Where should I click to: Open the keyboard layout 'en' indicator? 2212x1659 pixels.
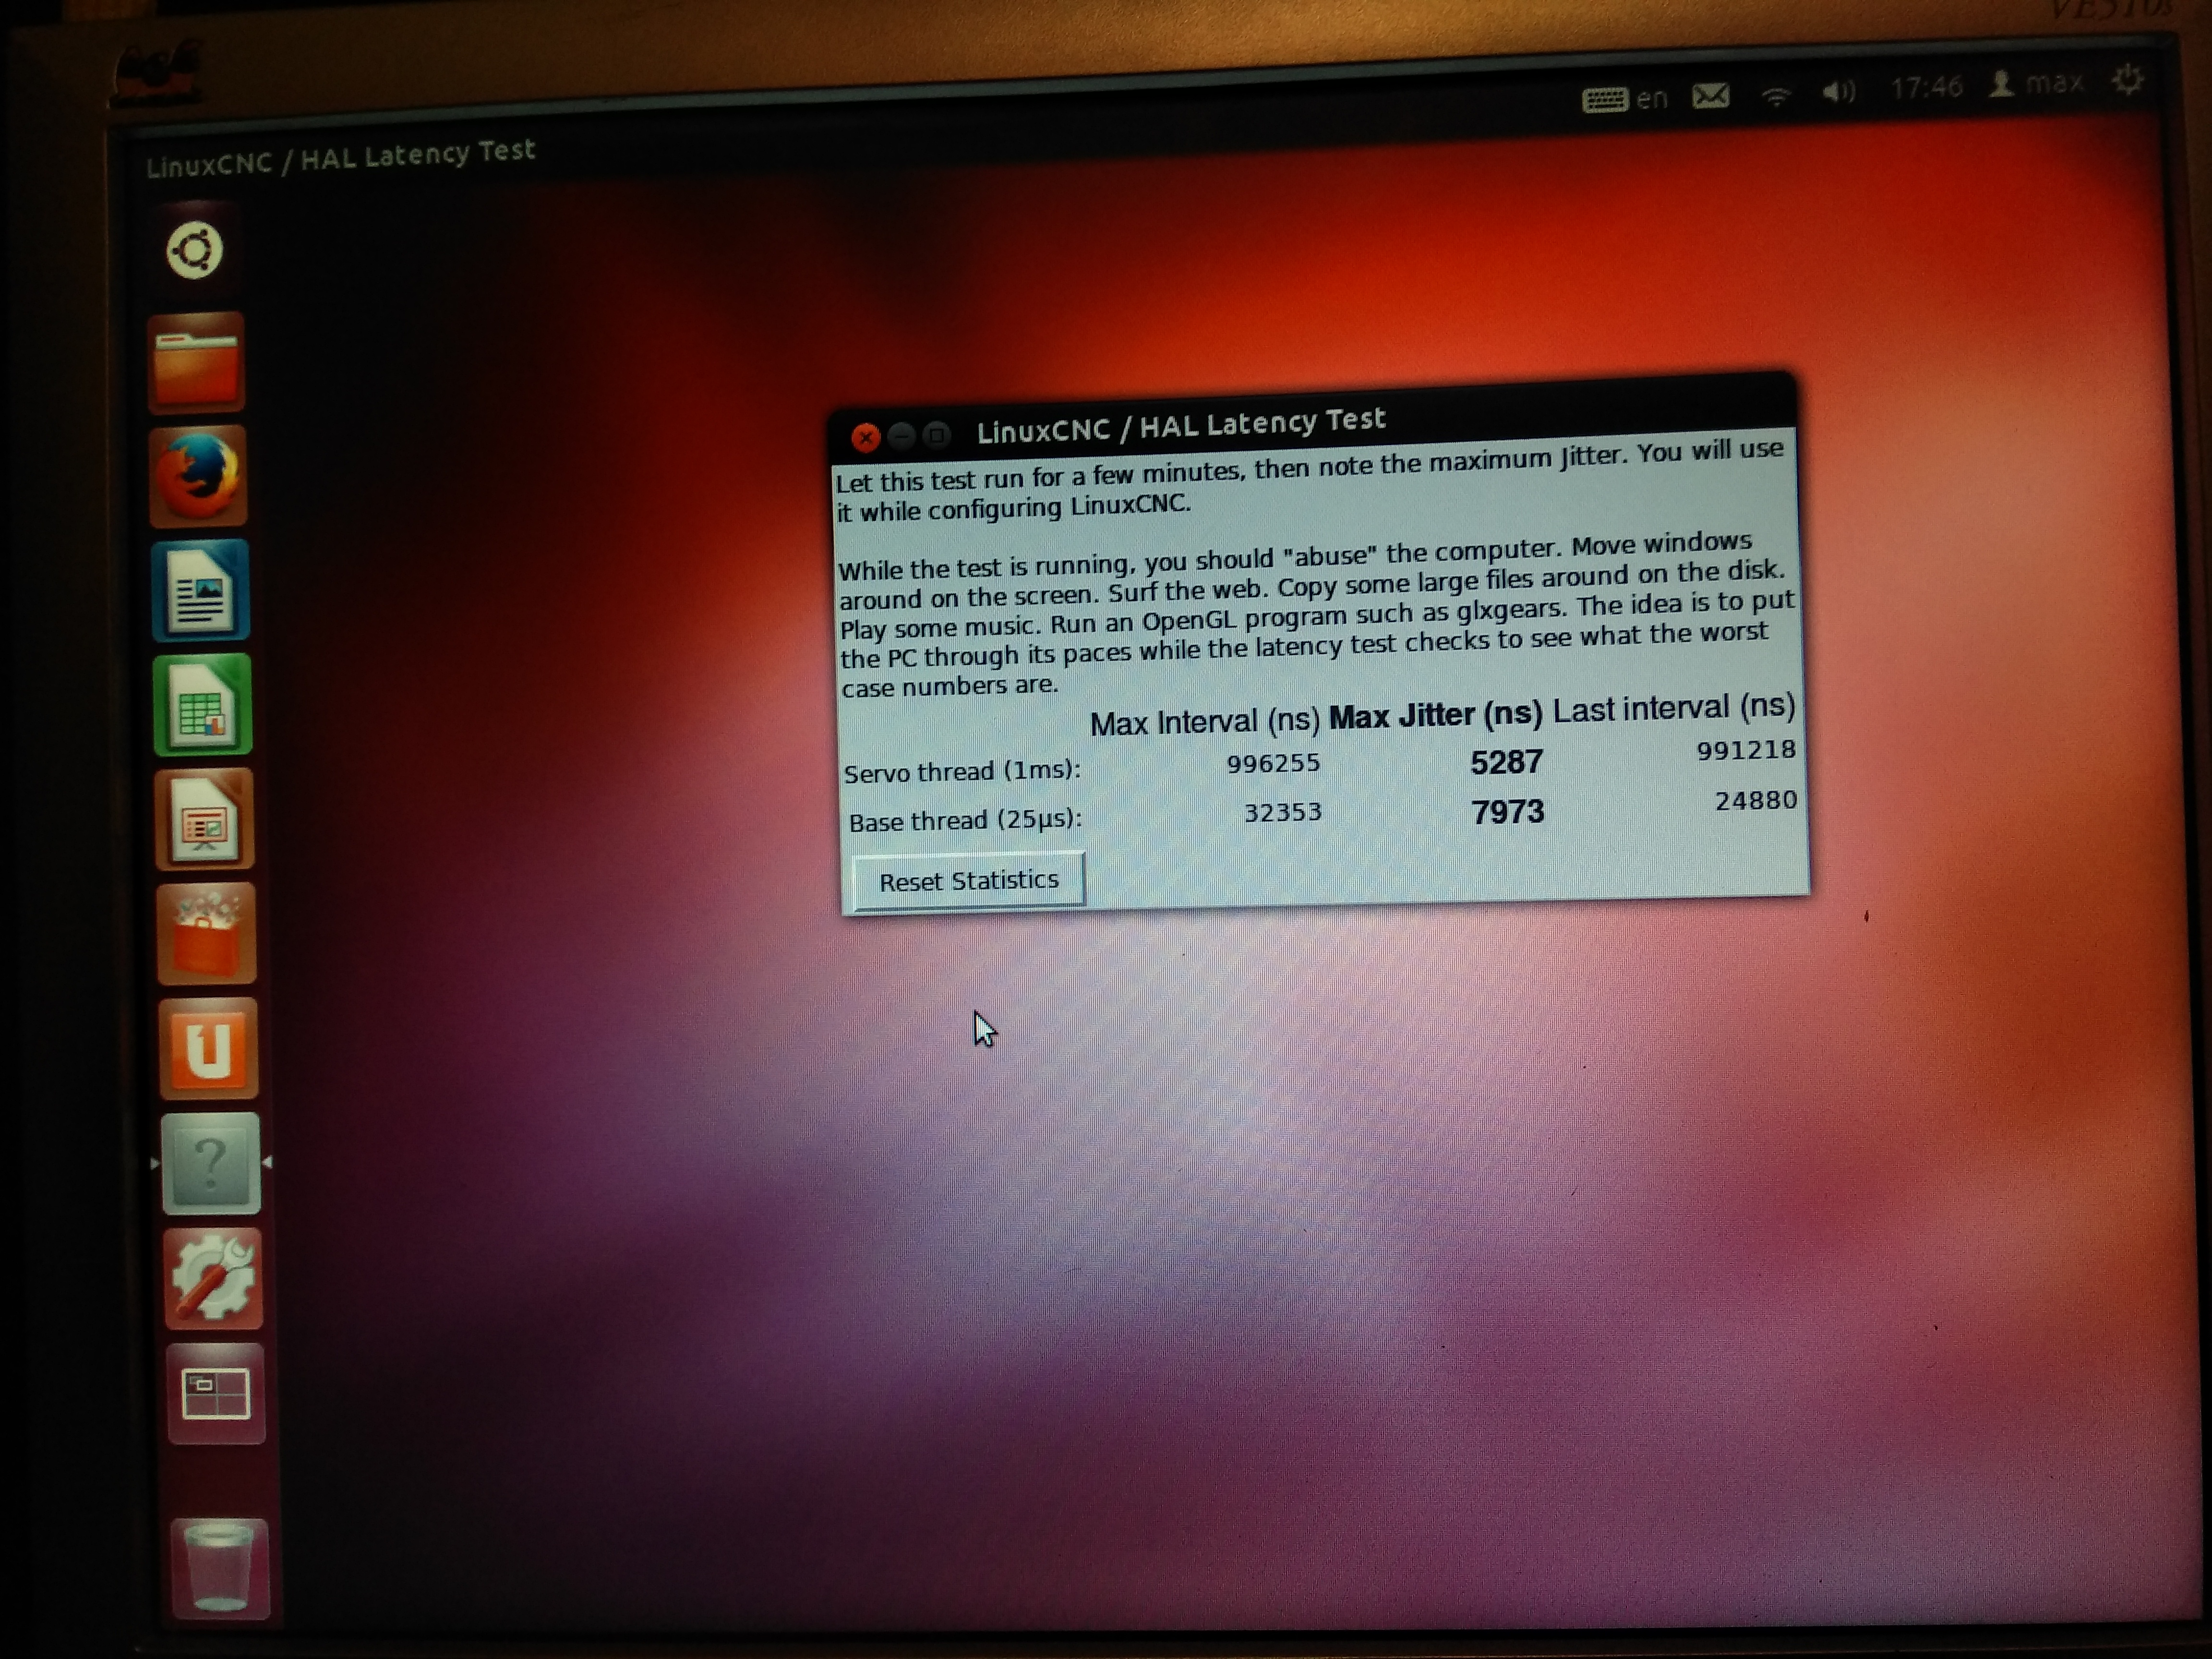pyautogui.click(x=1626, y=99)
